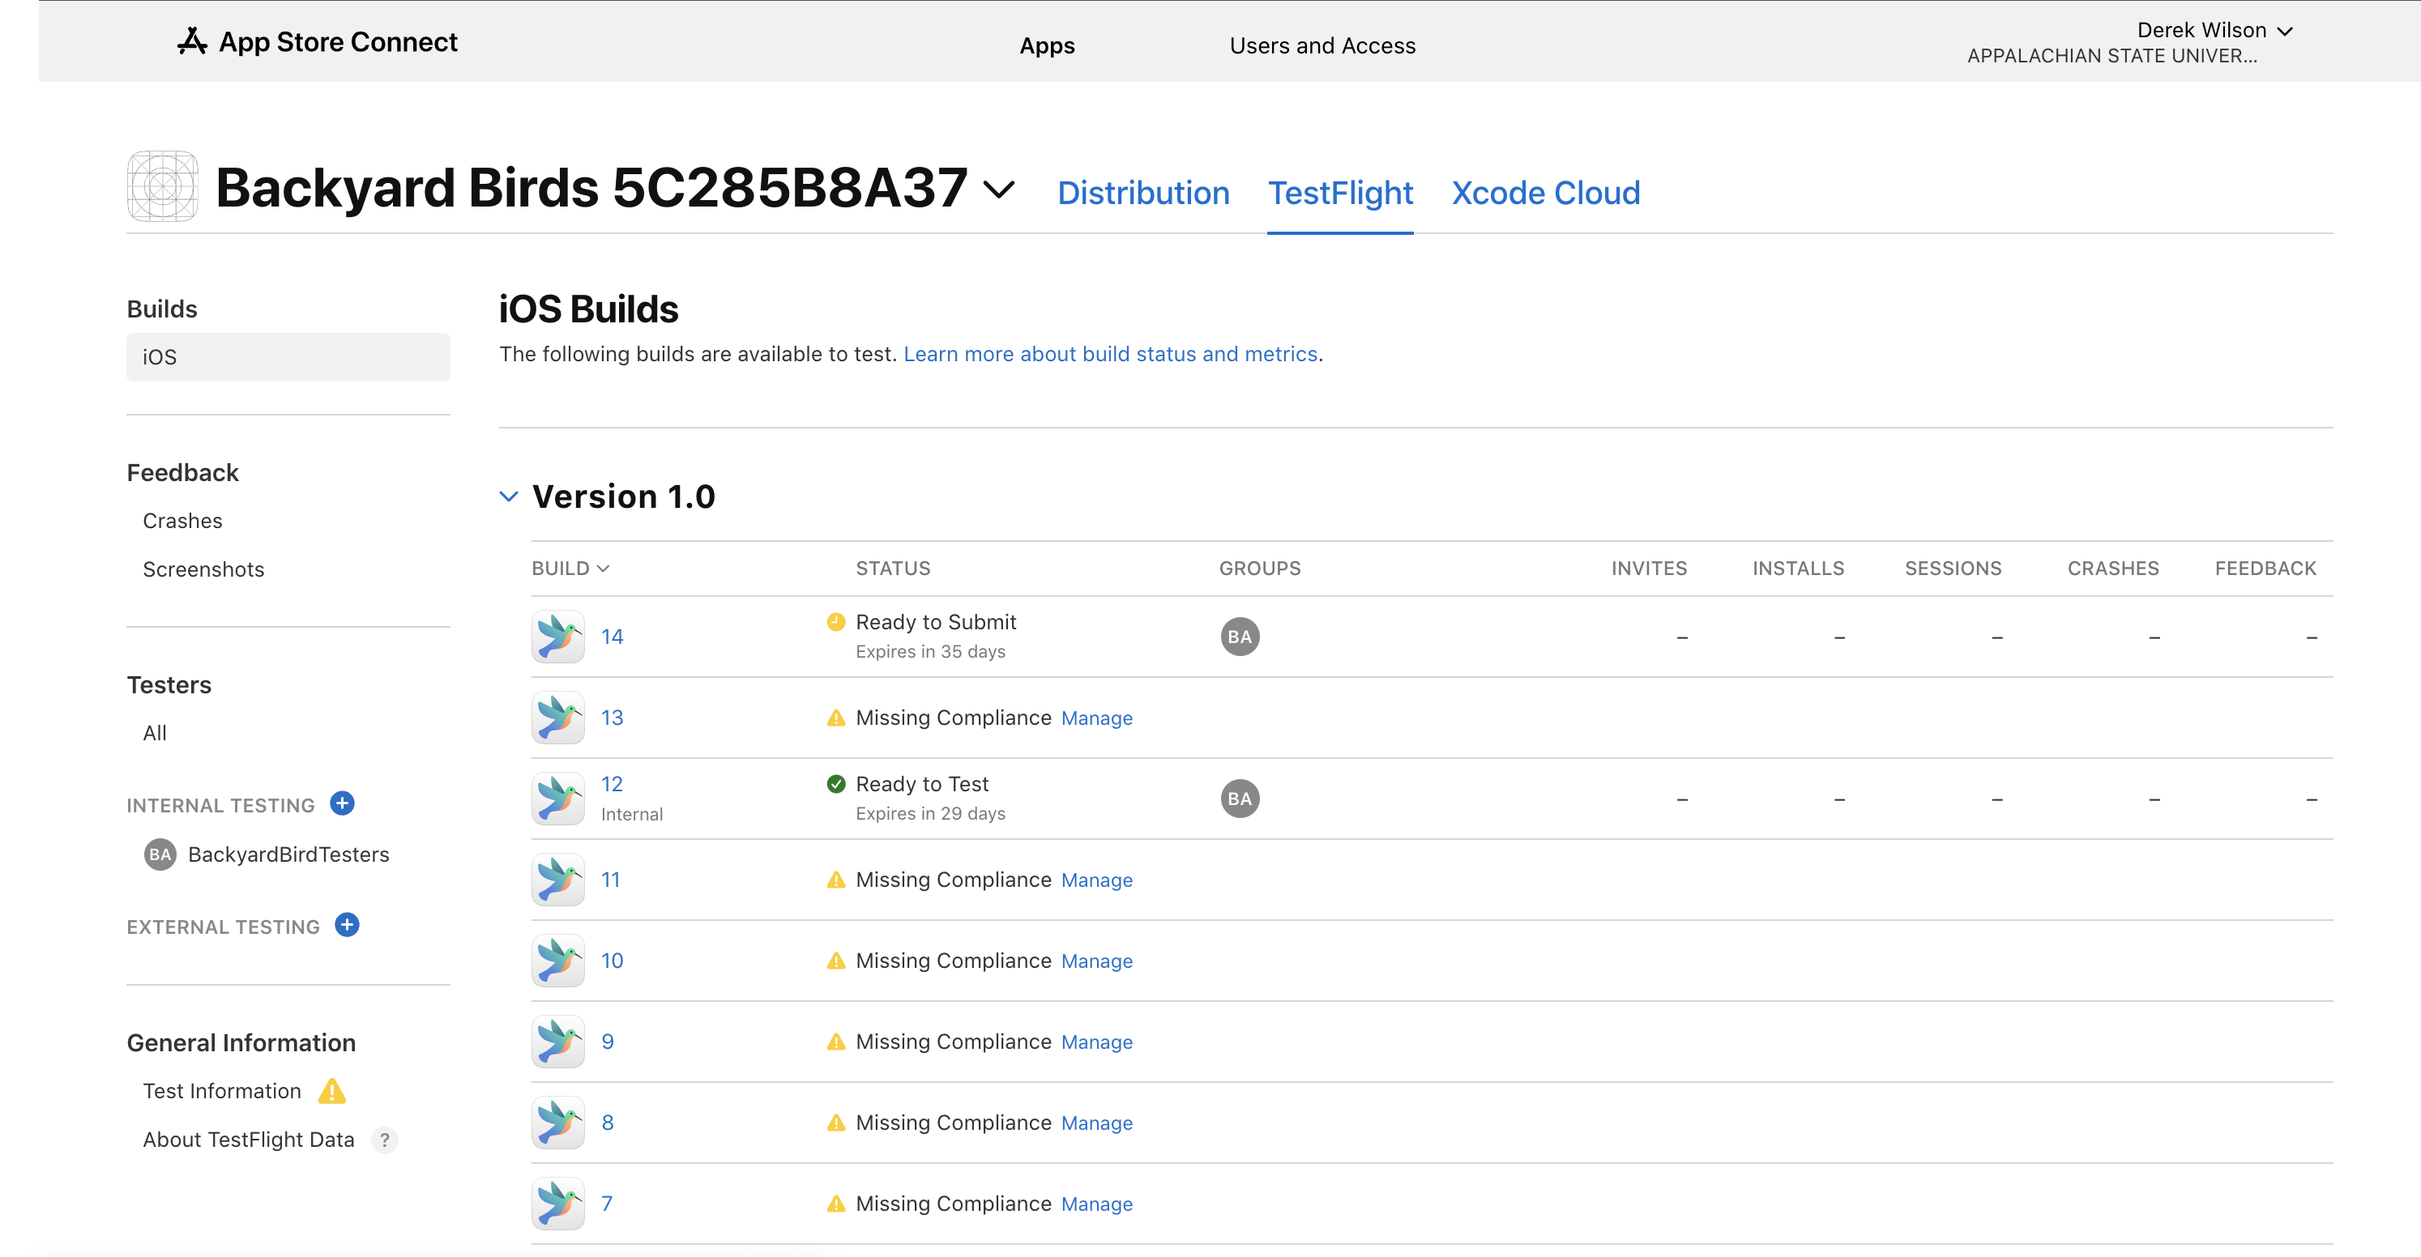Select iOS under Builds in sidebar
The image size is (2421, 1257).
(288, 357)
